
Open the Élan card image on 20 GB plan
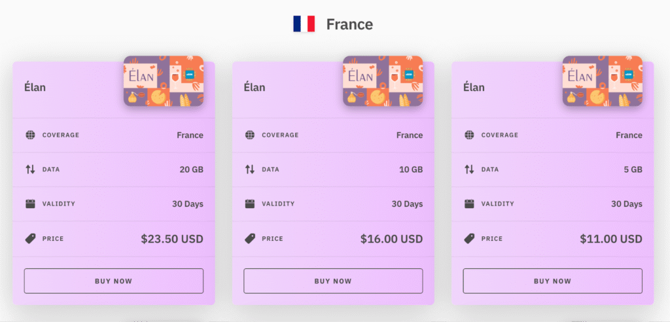(x=164, y=80)
